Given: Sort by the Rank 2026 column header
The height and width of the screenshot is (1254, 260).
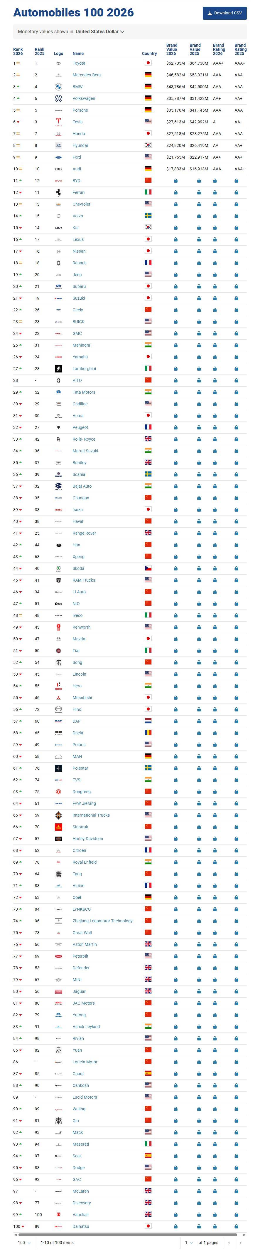Looking at the screenshot, I should click(x=18, y=51).
